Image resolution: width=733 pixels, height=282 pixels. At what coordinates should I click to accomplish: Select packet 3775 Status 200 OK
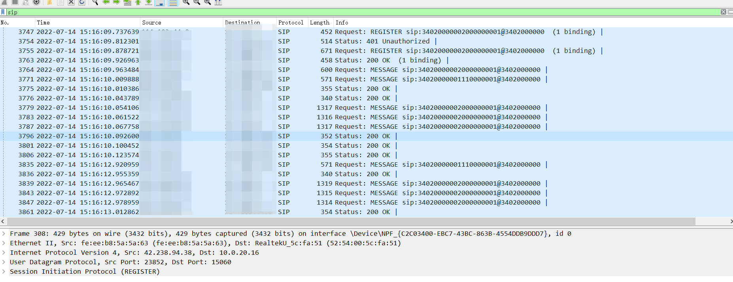[x=366, y=88]
